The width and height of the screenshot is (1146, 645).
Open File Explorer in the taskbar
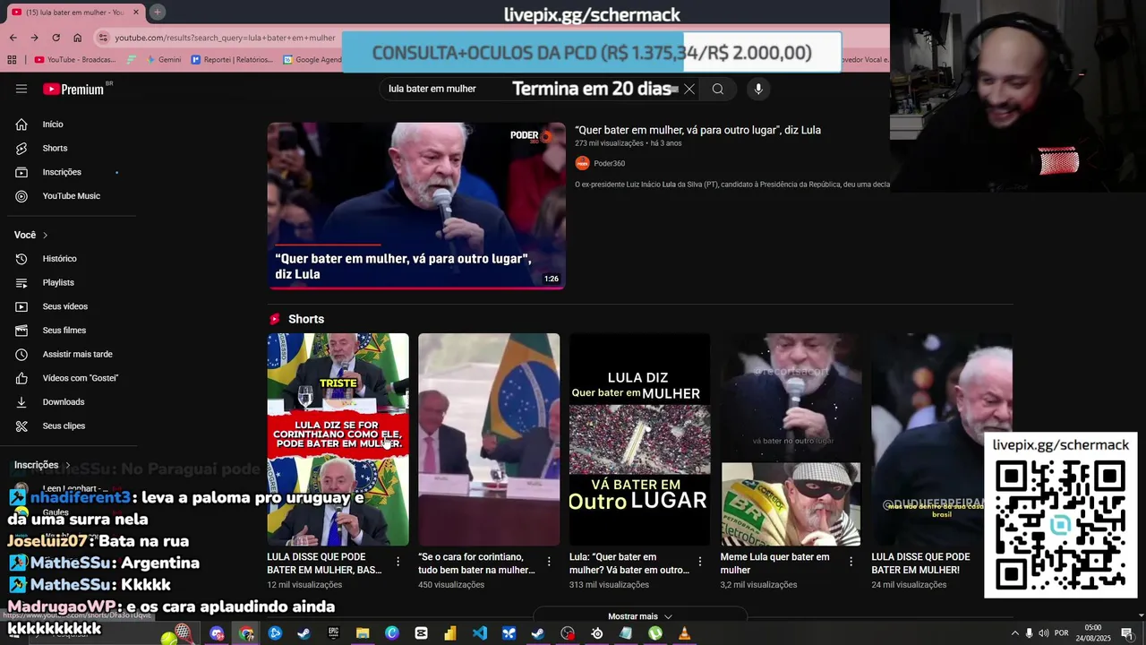click(363, 633)
